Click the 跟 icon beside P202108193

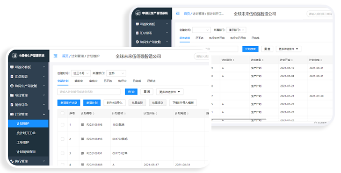(82, 139)
